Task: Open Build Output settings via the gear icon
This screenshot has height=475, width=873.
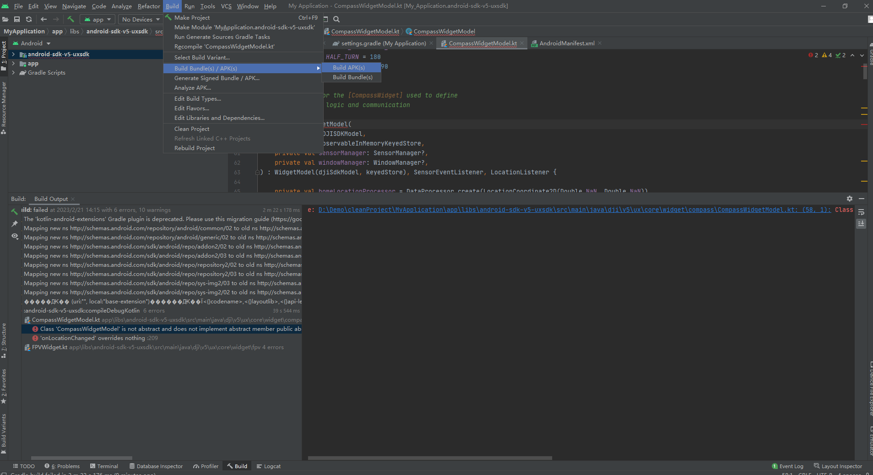Action: [x=850, y=199]
